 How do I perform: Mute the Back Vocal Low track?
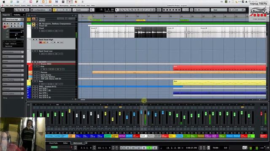[x=34, y=51]
